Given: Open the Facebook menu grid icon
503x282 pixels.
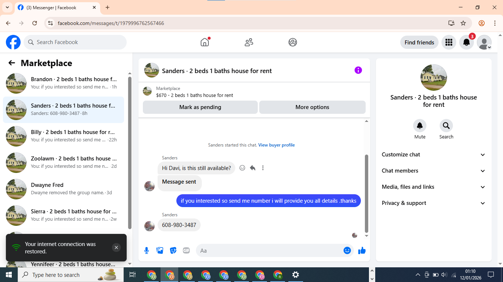Looking at the screenshot, I should tap(449, 42).
